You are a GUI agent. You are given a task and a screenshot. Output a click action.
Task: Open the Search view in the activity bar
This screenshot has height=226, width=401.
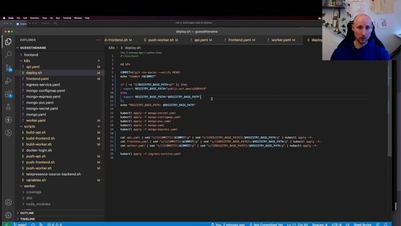tap(8, 55)
